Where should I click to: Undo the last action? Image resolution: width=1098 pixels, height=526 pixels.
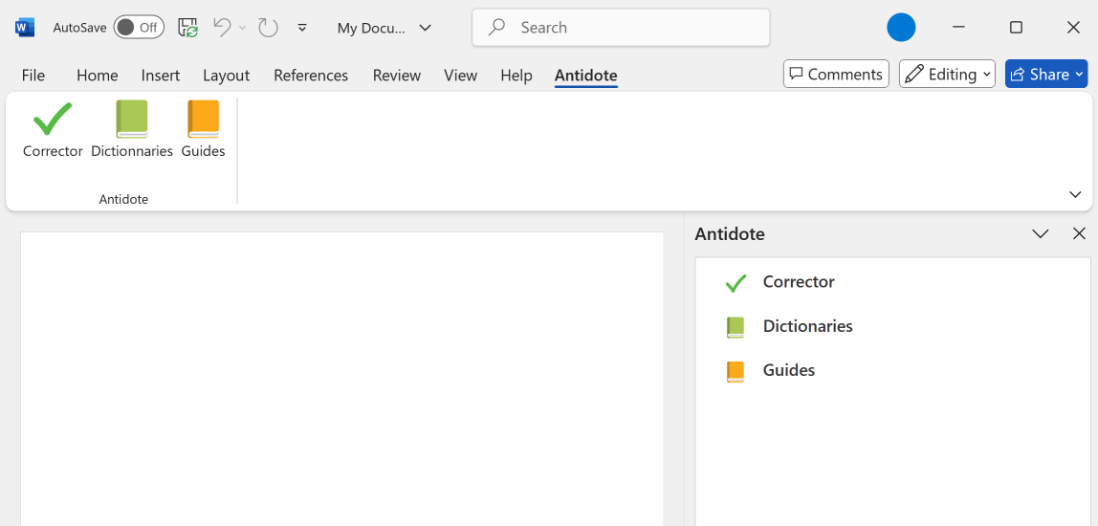coord(222,28)
